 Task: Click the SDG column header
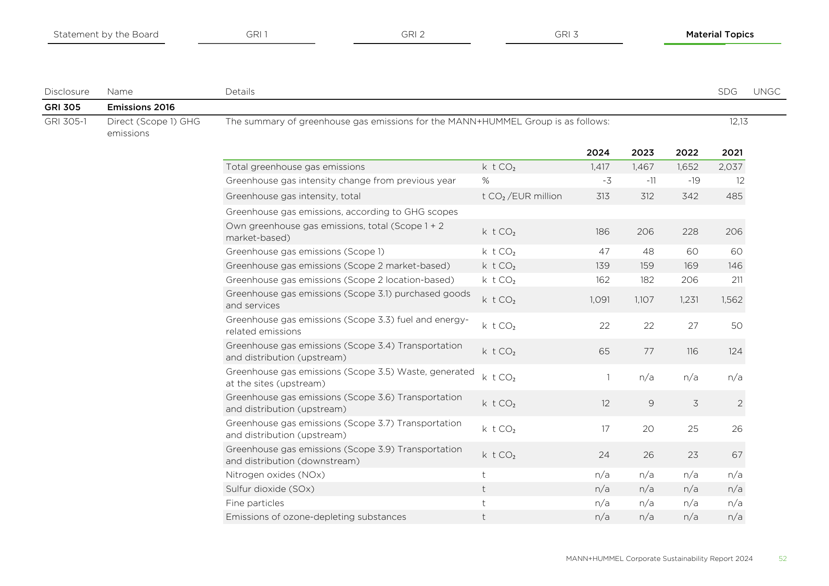727,92
